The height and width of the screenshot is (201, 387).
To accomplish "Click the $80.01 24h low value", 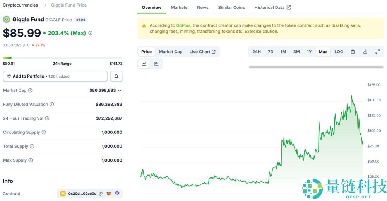I will (x=9, y=64).
